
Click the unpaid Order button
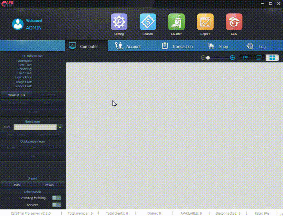[x=17, y=185]
